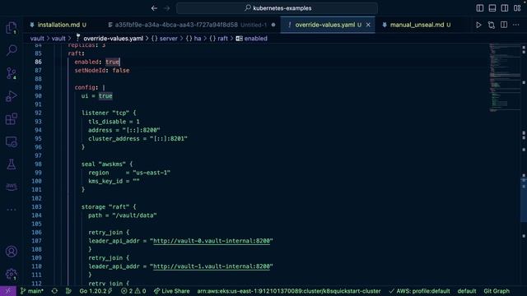527x296 pixels.
Task: Click the cluster_address line
Action: (138, 139)
